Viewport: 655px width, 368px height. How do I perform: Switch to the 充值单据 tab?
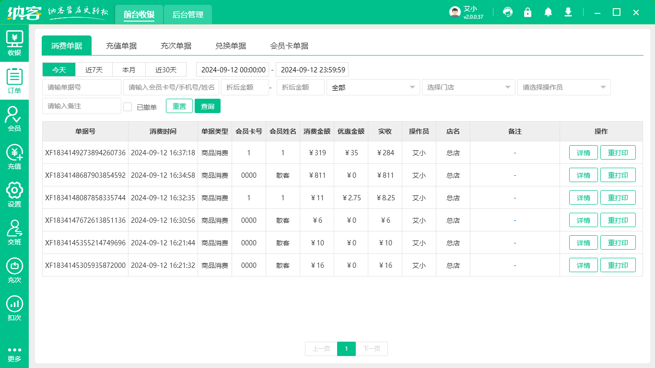pos(121,46)
